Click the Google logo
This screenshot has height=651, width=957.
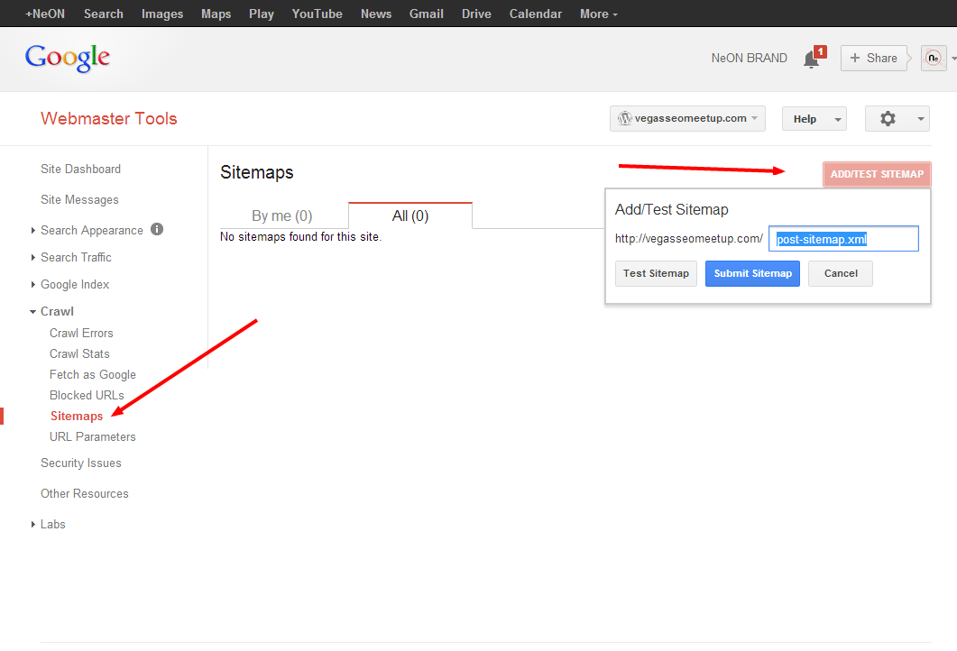click(67, 58)
